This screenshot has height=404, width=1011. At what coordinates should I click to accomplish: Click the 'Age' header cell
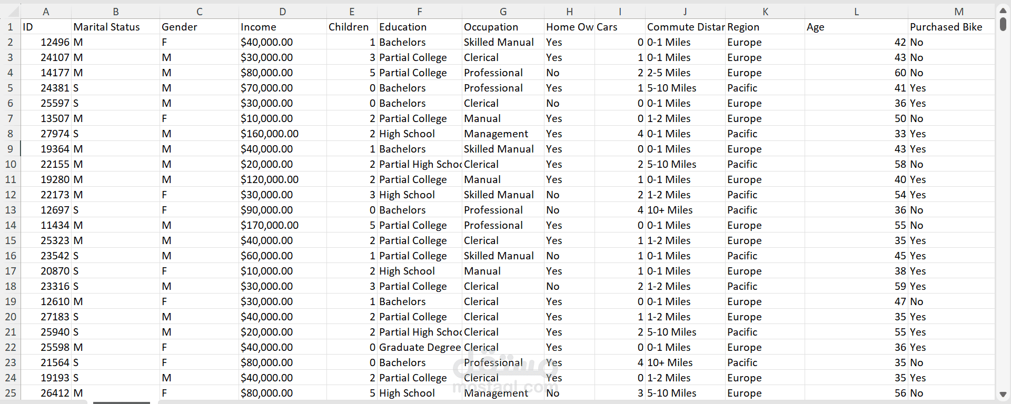click(856, 27)
